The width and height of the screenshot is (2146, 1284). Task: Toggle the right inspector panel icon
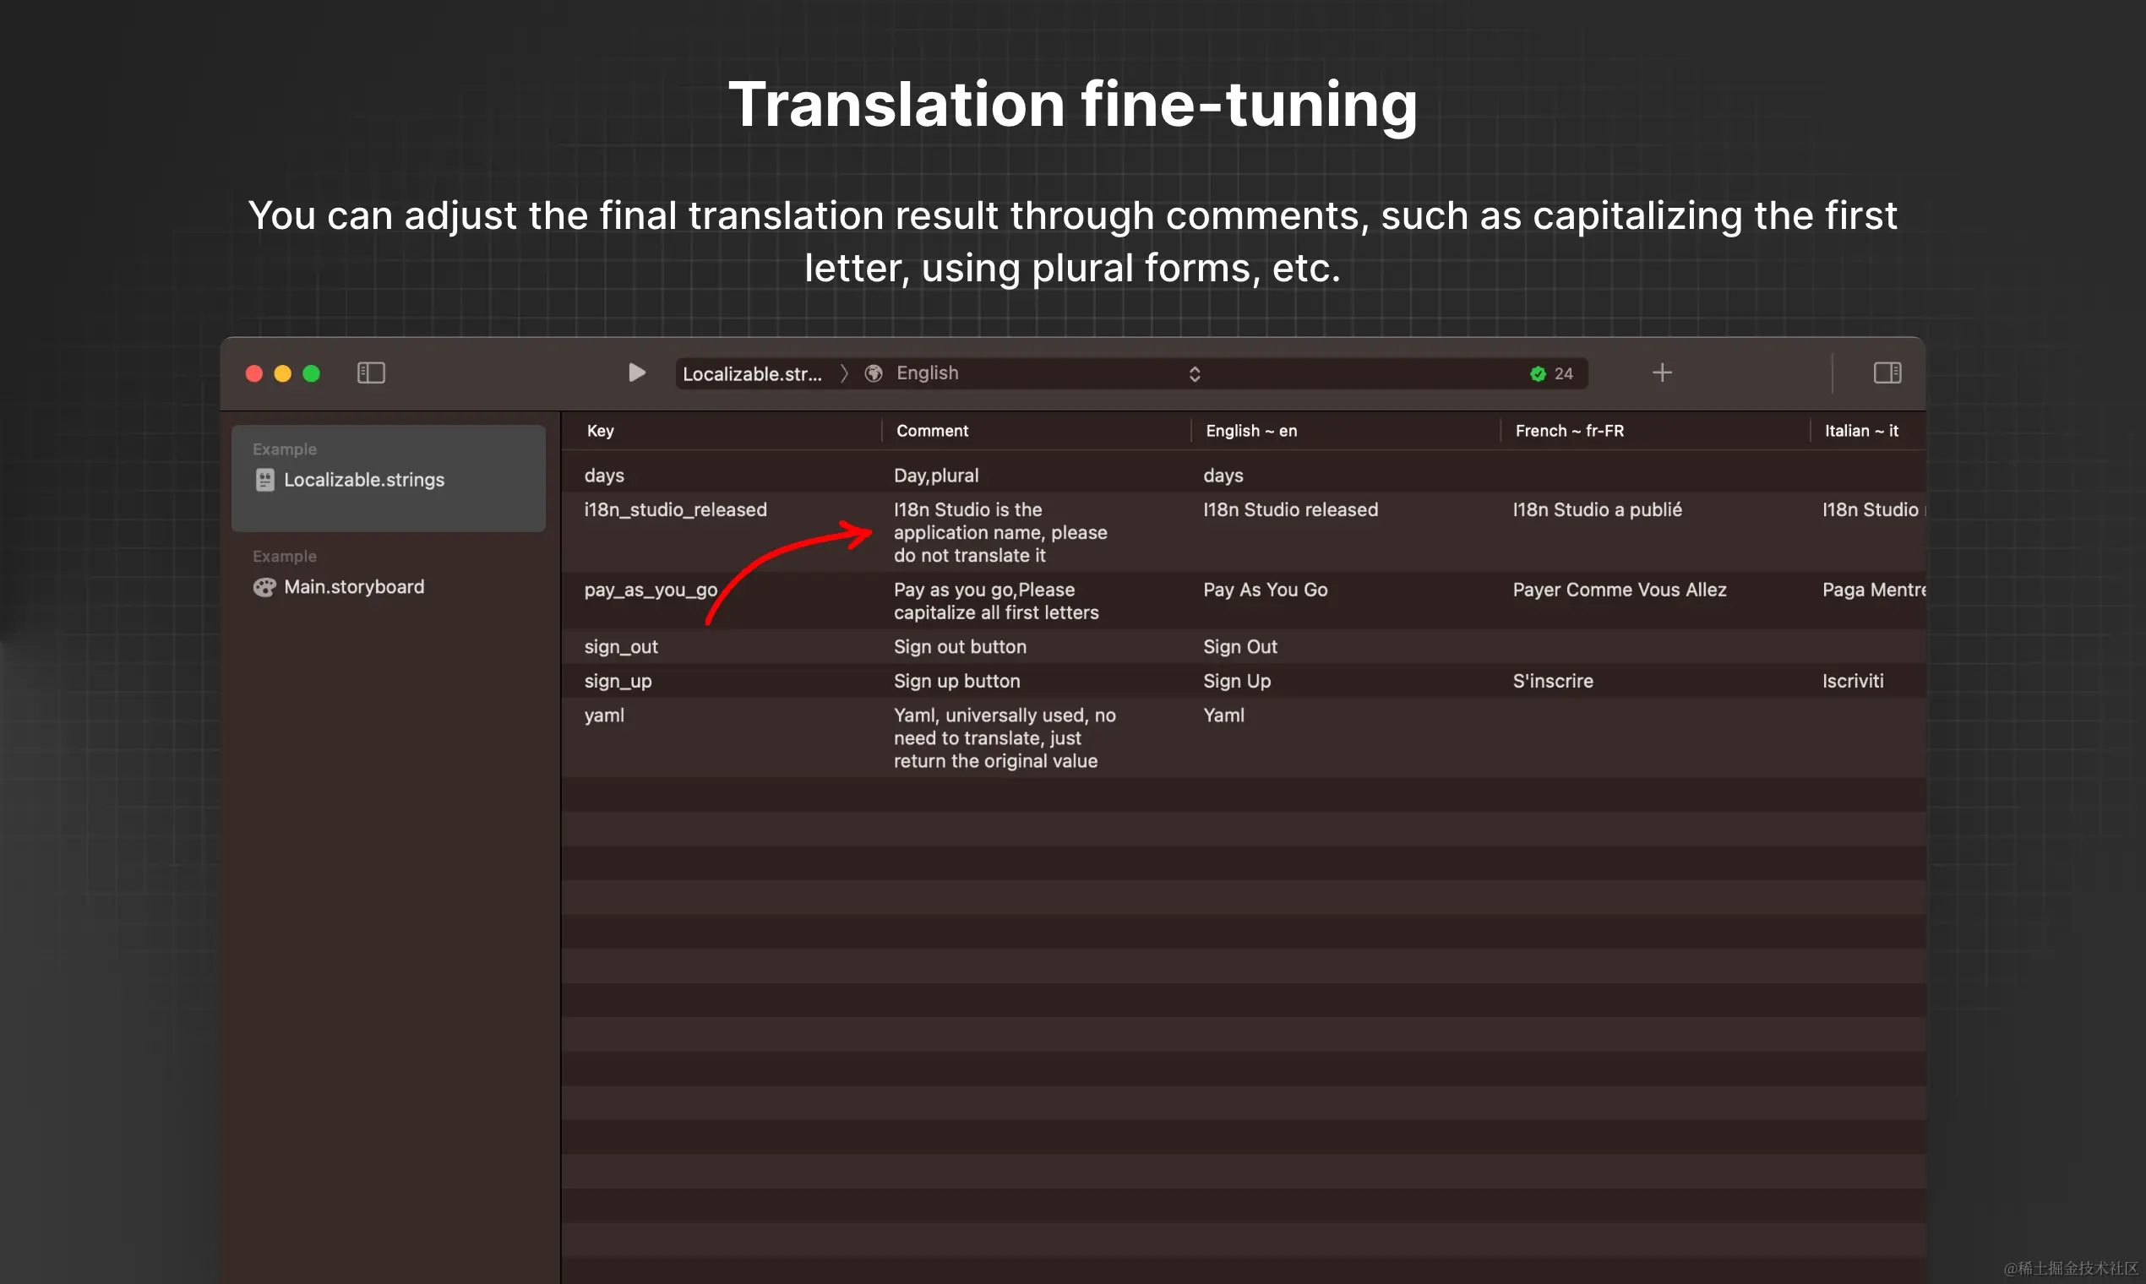(x=1887, y=373)
